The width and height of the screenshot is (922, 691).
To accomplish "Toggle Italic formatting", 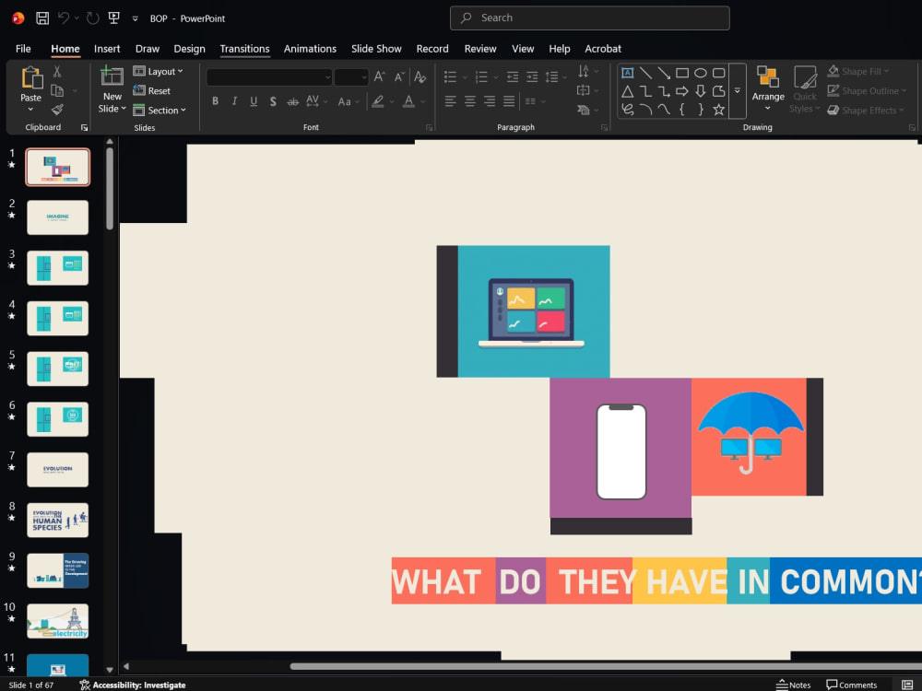I will 234,101.
